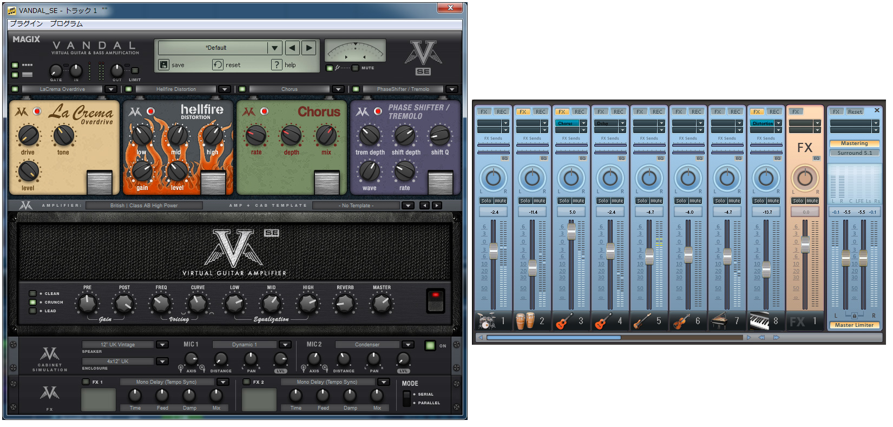
Task: Click the Chorus pedal footswitch
Action: coord(327,182)
